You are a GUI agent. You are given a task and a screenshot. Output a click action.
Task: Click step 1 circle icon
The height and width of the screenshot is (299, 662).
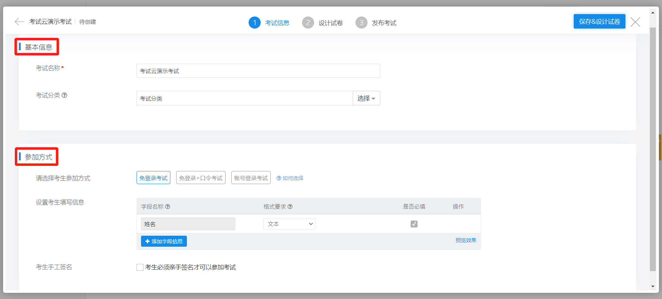pos(254,23)
